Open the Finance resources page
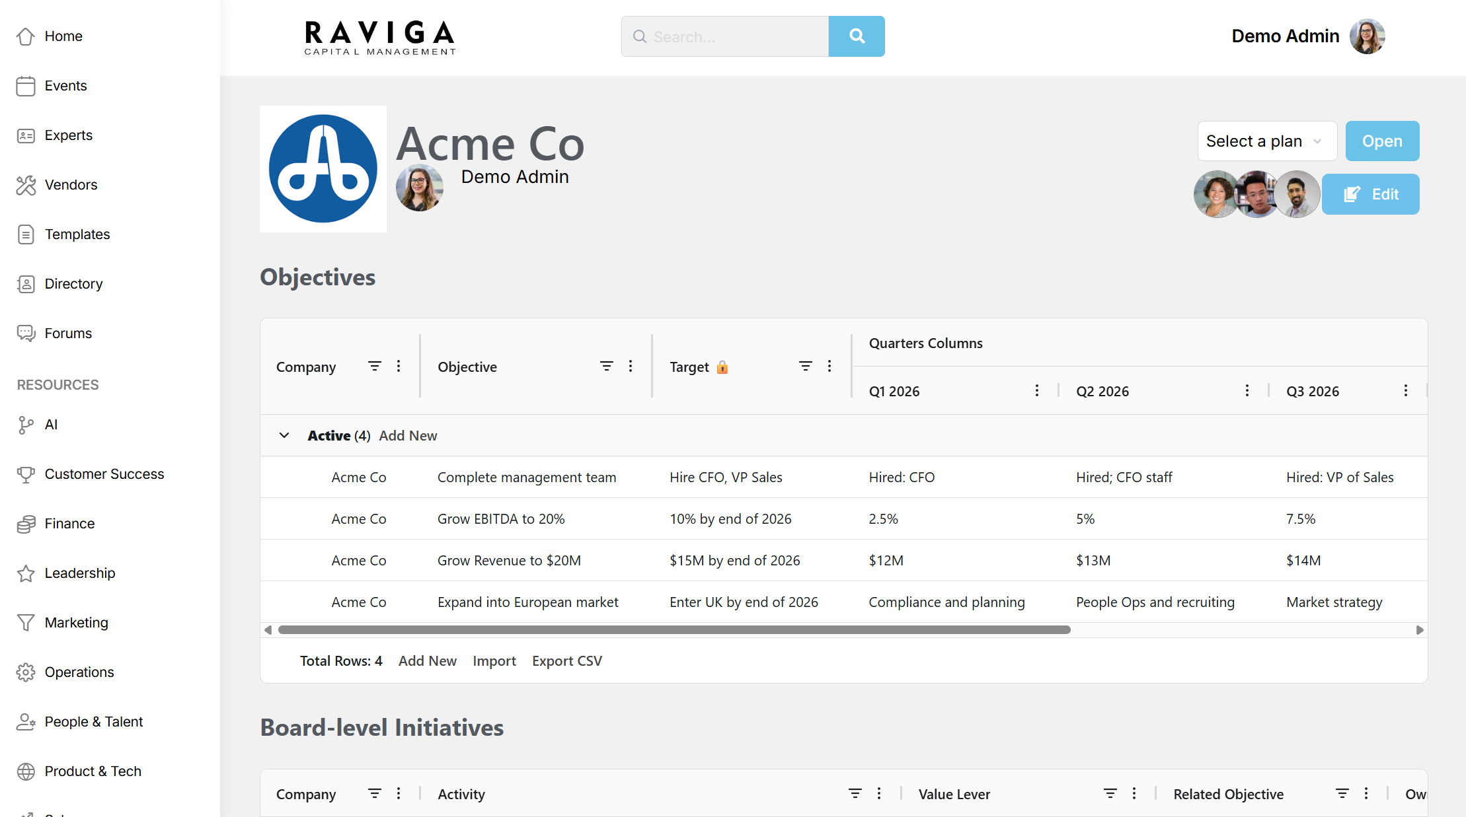Viewport: 1466px width, 817px height. click(69, 524)
